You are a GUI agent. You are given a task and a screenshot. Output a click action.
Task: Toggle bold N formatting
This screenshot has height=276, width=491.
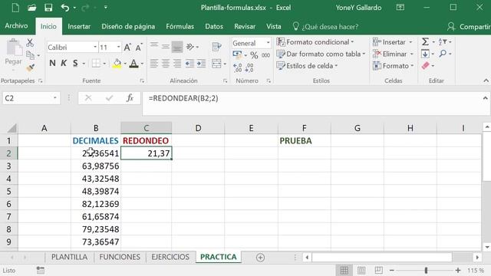(52, 63)
